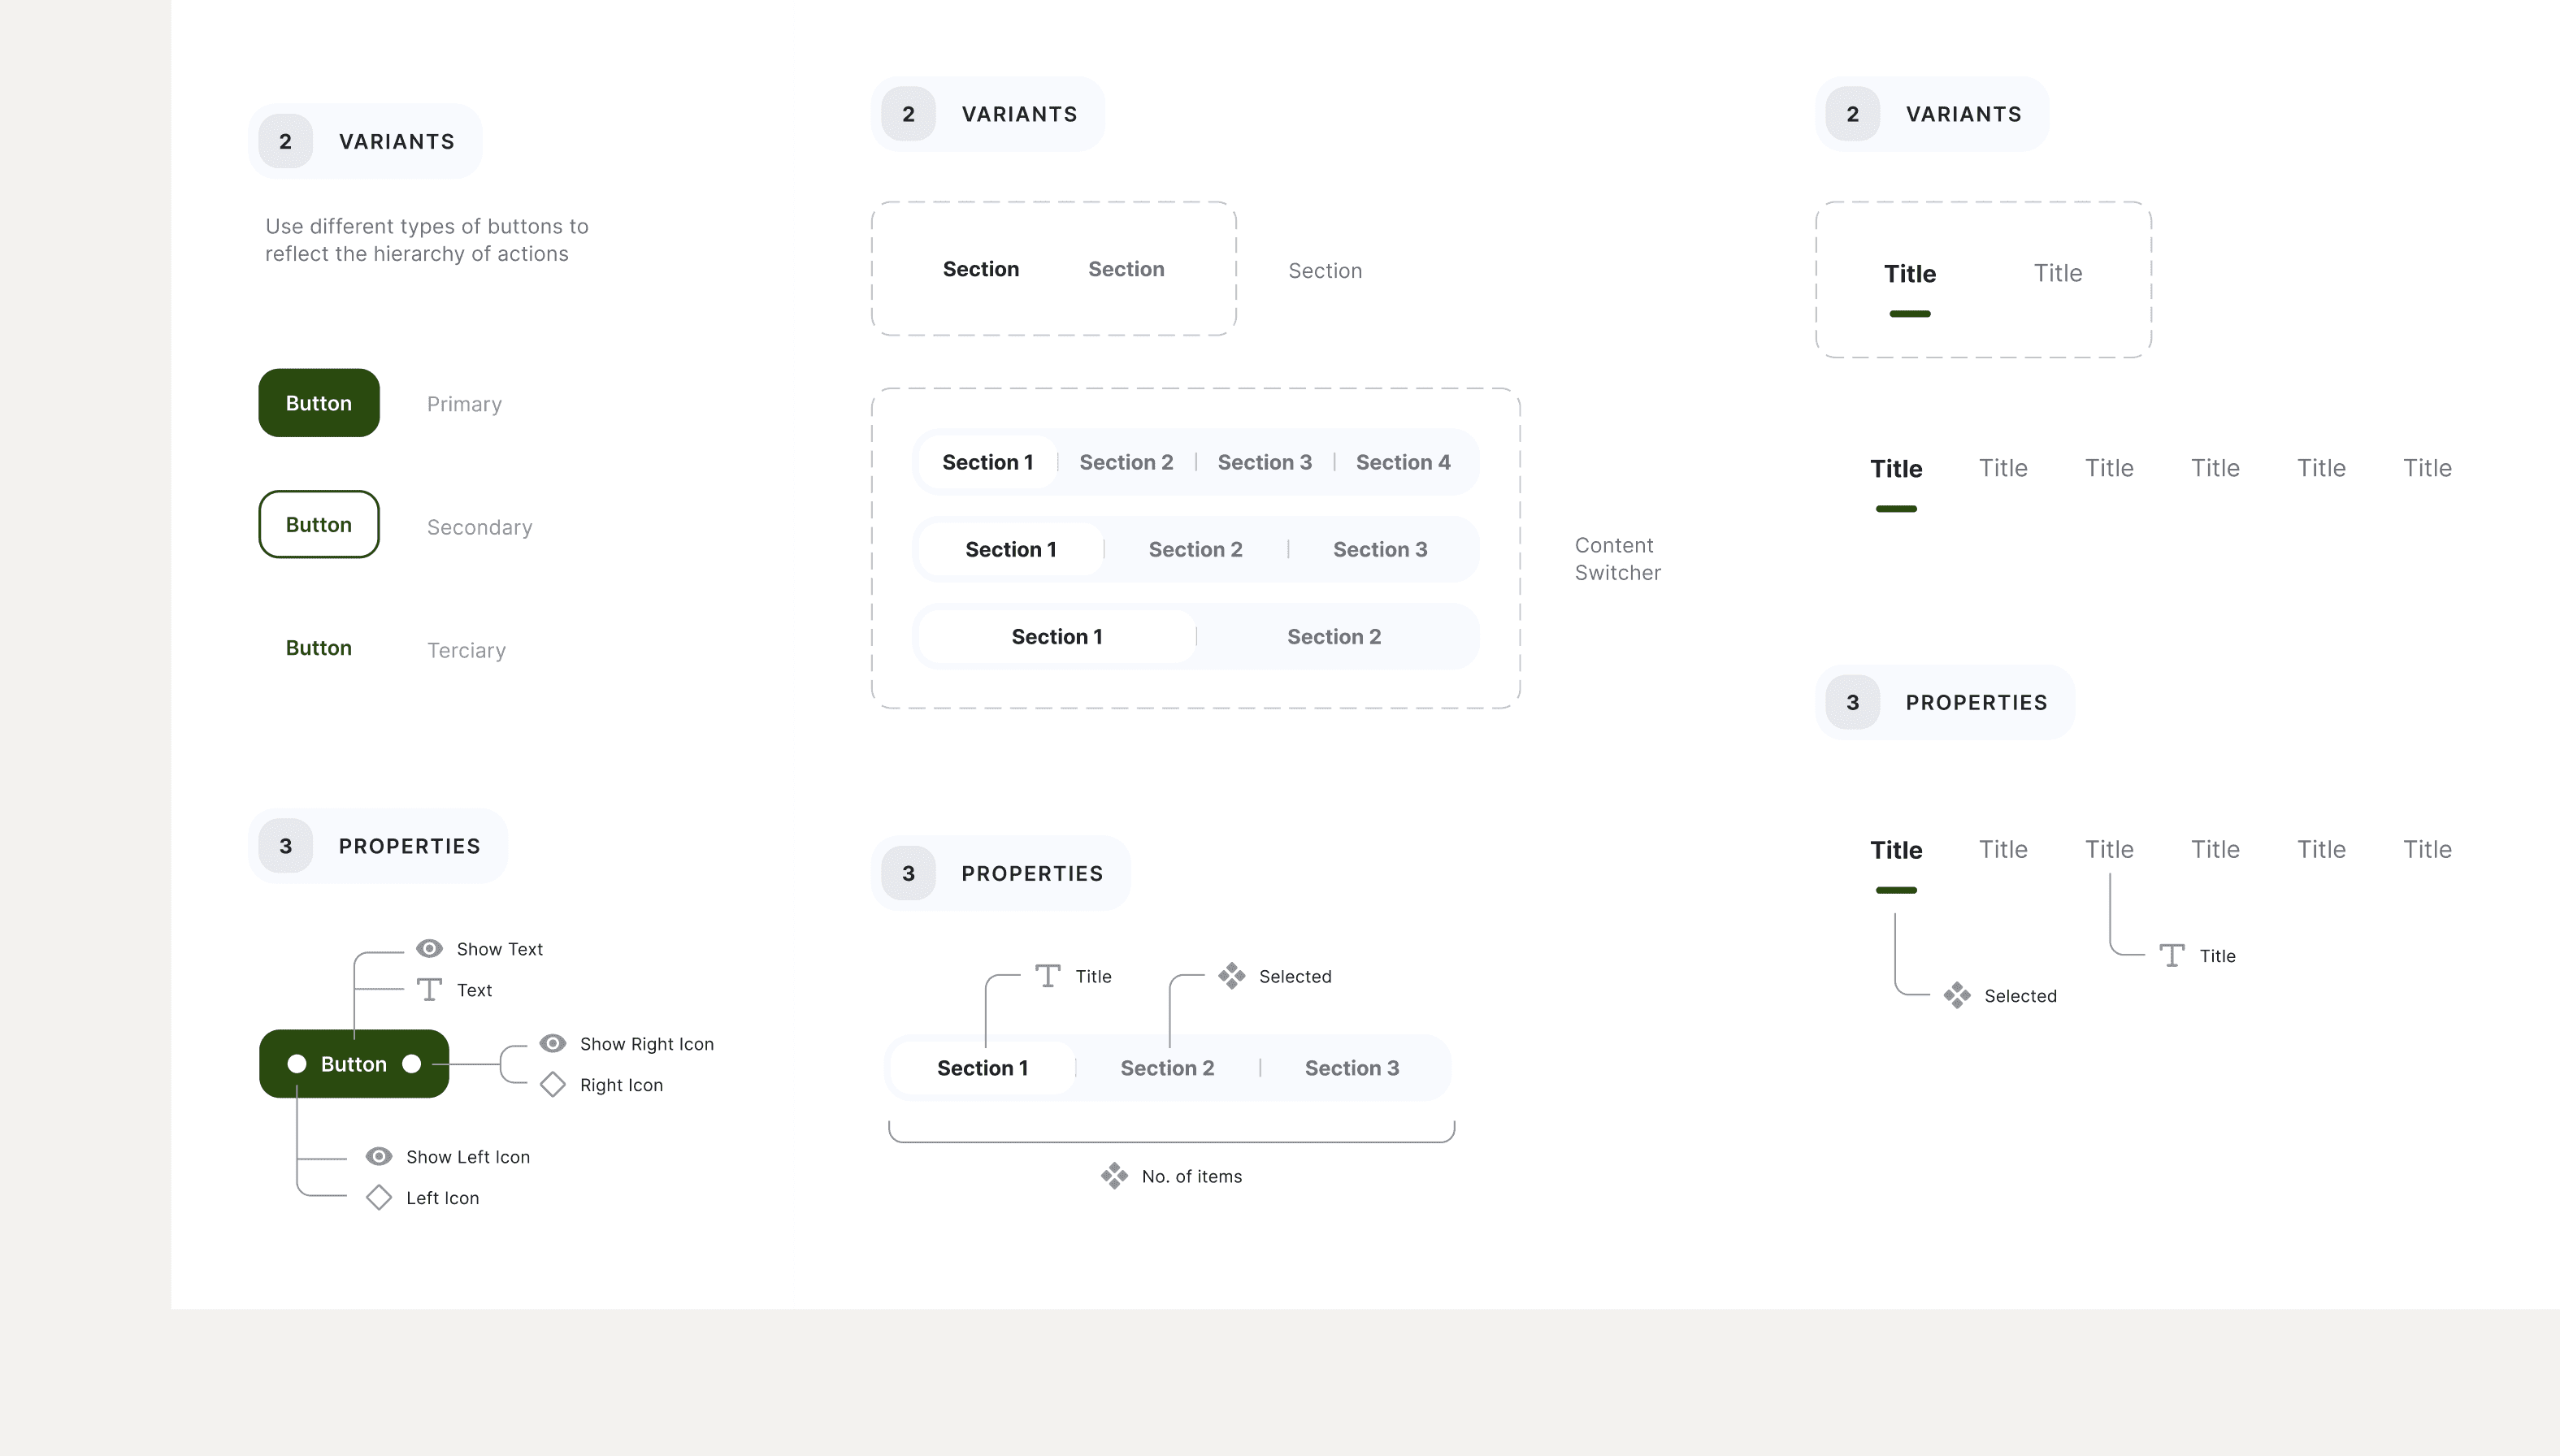Click the left circle icon inside properties Button
2560x1456 pixels.
click(x=297, y=1063)
